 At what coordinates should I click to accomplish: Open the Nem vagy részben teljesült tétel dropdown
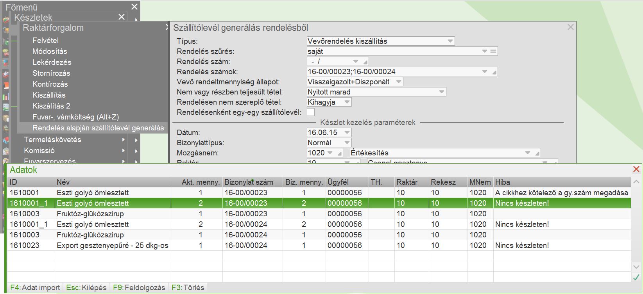(x=441, y=92)
